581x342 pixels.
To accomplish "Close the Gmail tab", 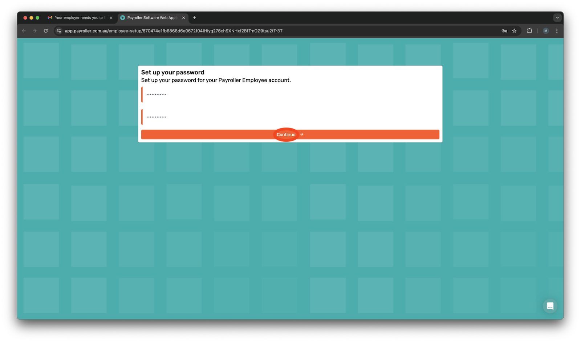I will coord(111,17).
